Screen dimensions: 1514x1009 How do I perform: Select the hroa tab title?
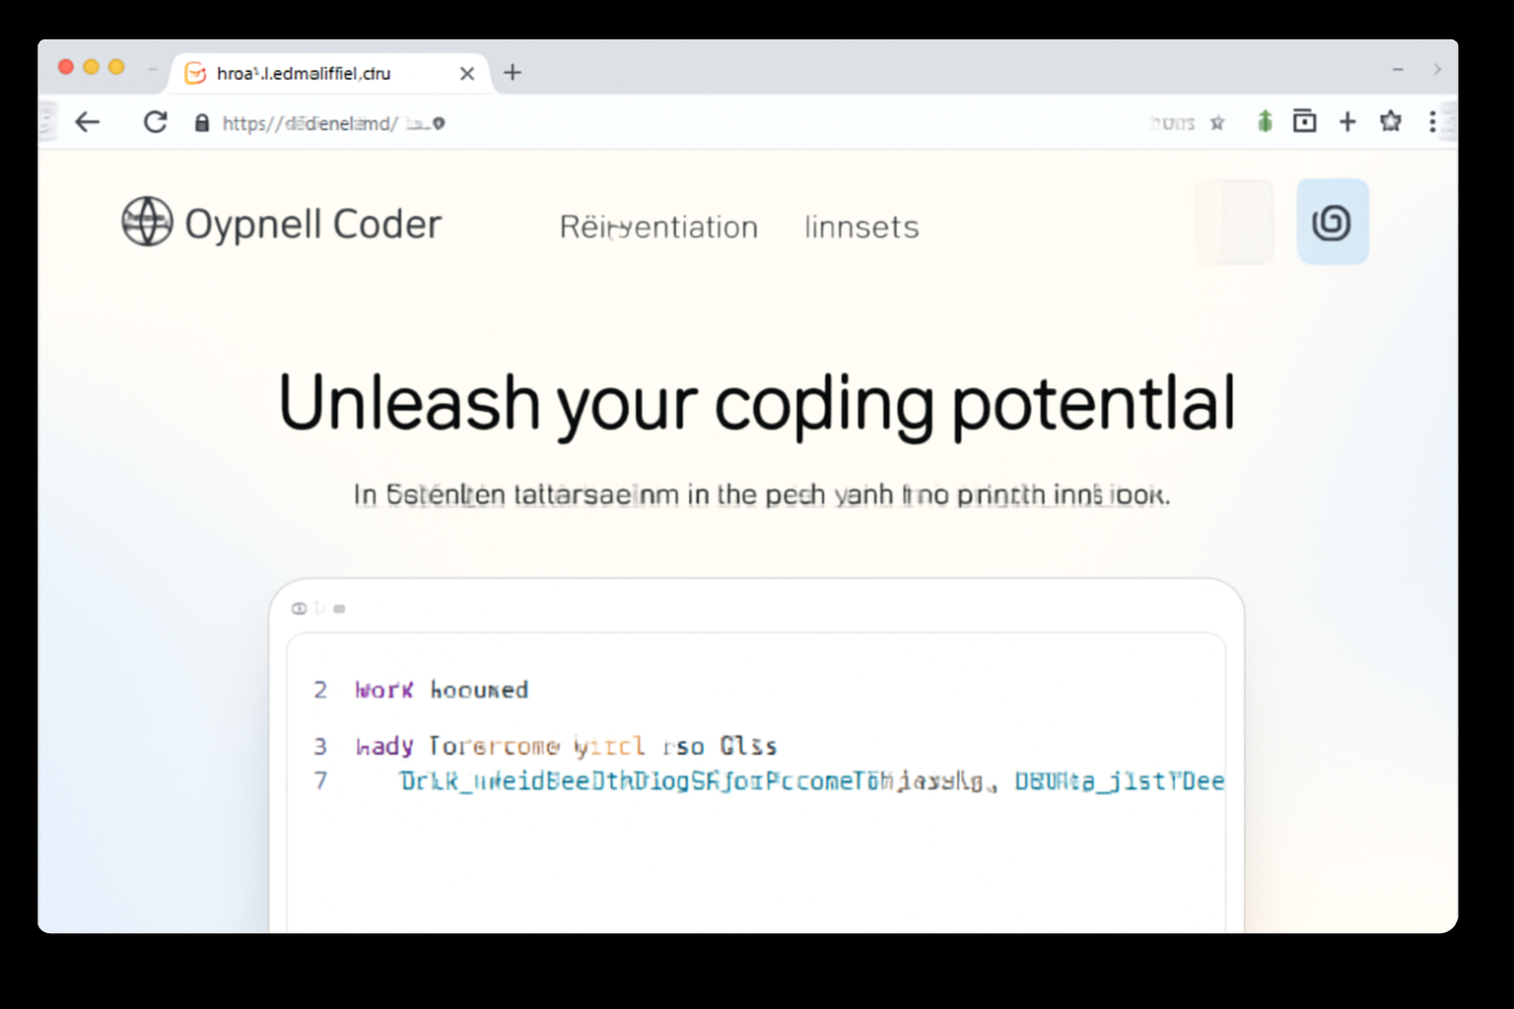pyautogui.click(x=304, y=73)
